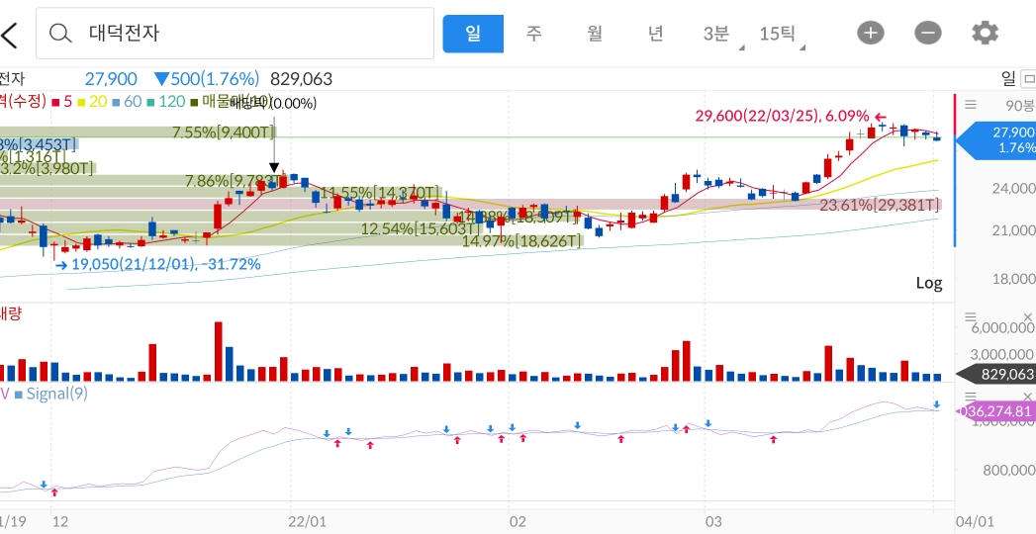This screenshot has height=534, width=1036.
Task: Click the 23.61%[29,381T] volume profile label
Action: (880, 206)
